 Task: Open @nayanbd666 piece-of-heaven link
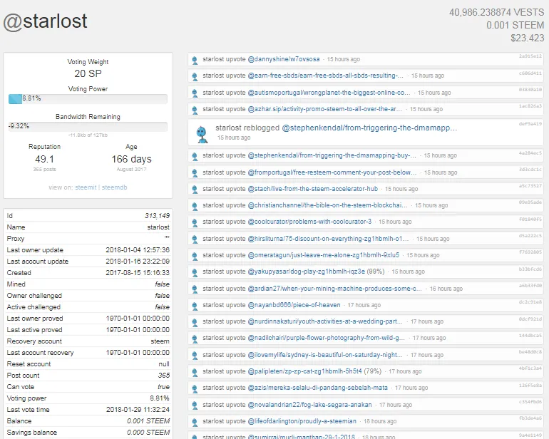[x=294, y=305]
